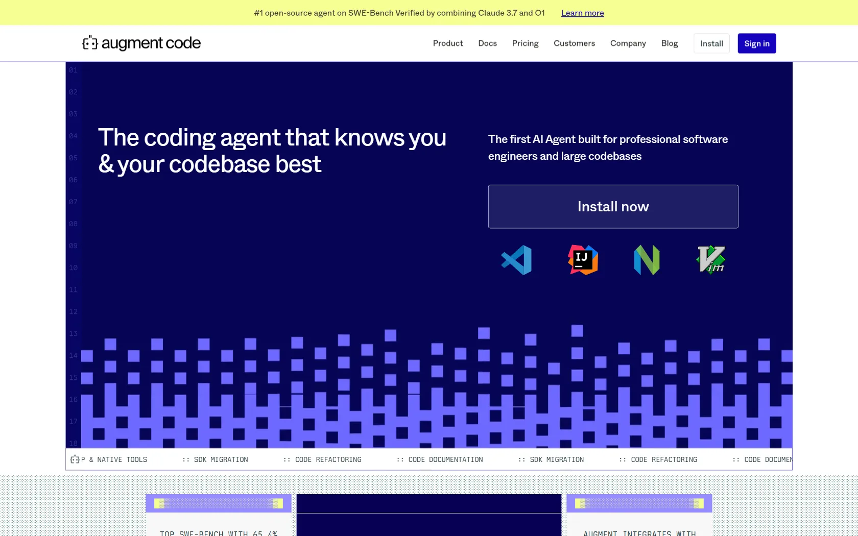Image resolution: width=858 pixels, height=536 pixels.
Task: Click the '#1 open-source agent on SWE-Bench' banner text
Action: (x=399, y=13)
